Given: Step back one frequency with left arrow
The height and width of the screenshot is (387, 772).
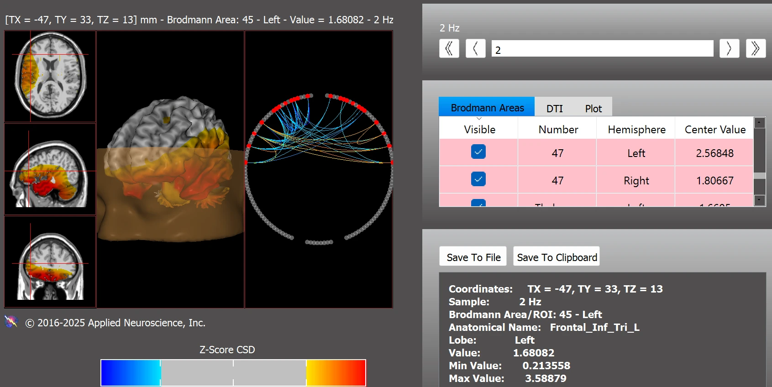Looking at the screenshot, I should pos(475,48).
